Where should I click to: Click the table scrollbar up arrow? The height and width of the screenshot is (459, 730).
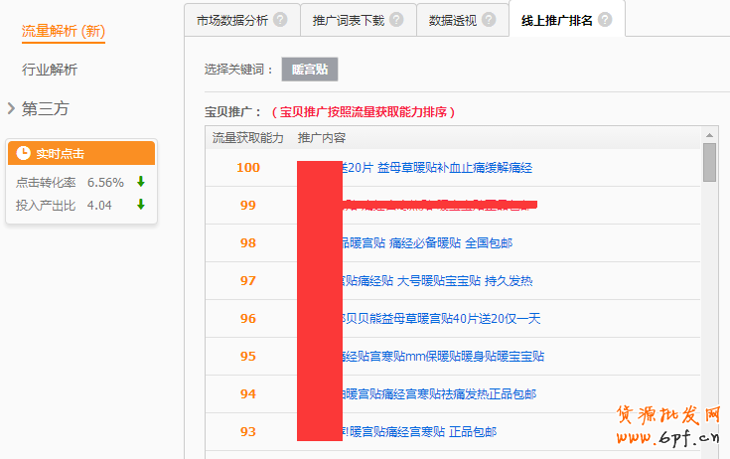[709, 134]
